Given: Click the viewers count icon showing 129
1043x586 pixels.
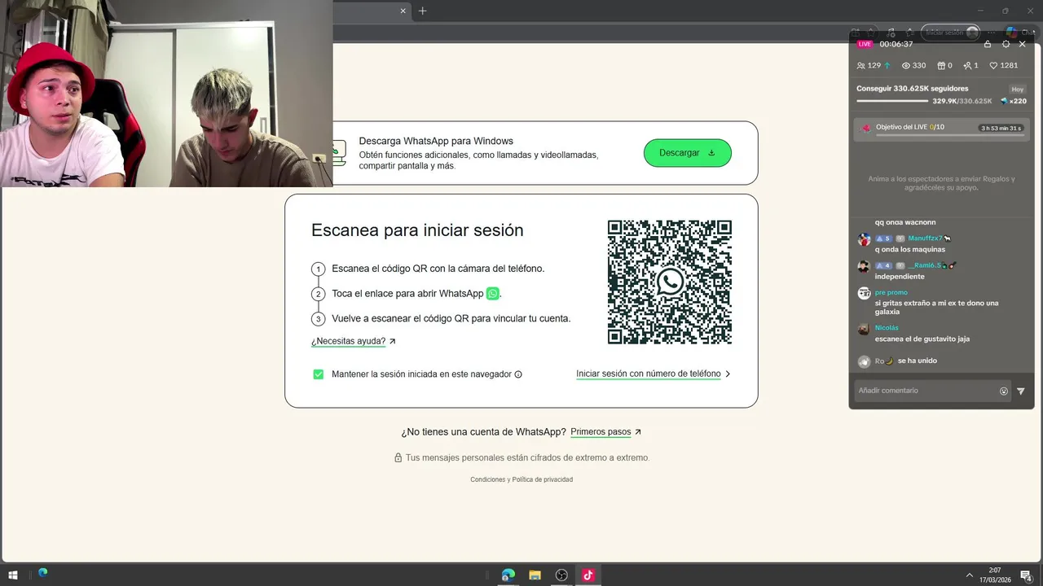Looking at the screenshot, I should [861, 65].
